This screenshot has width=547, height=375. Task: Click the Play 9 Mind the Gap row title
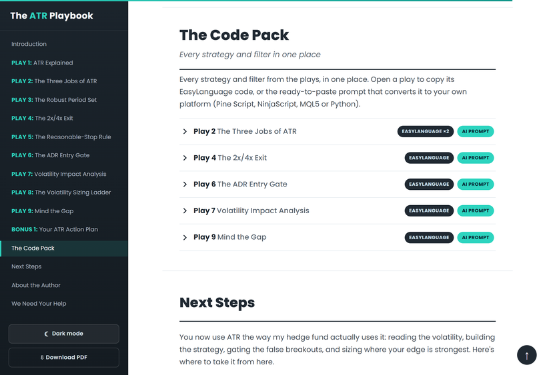[x=230, y=237]
